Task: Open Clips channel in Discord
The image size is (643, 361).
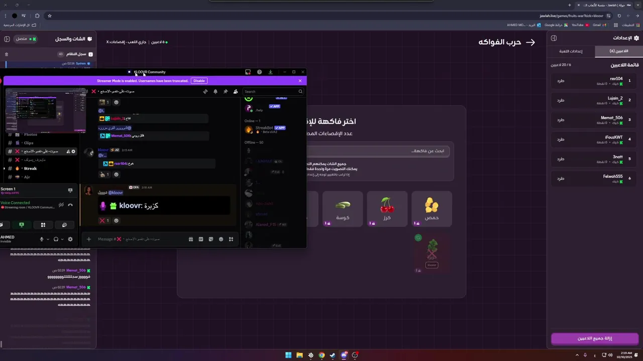Action: 29,143
